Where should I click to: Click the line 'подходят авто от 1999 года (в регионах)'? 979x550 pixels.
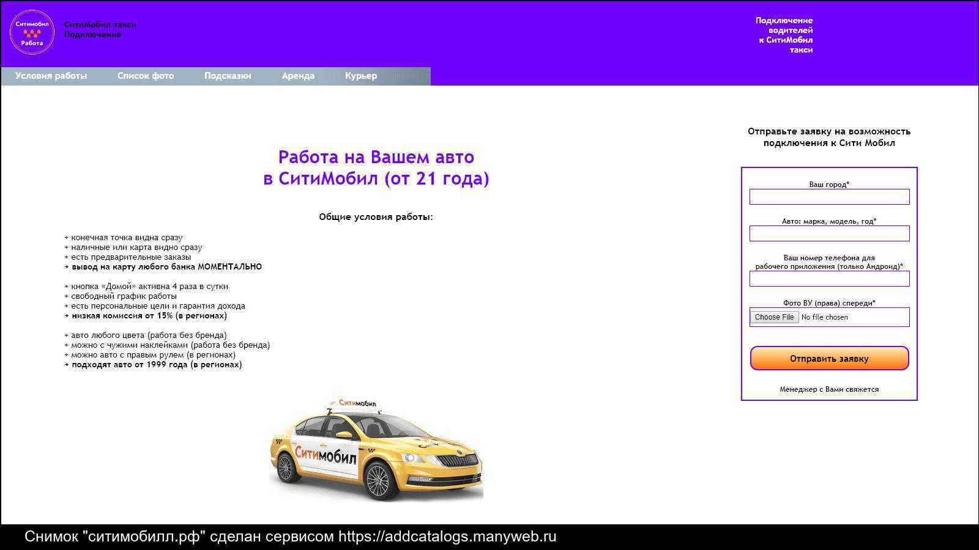157,365
